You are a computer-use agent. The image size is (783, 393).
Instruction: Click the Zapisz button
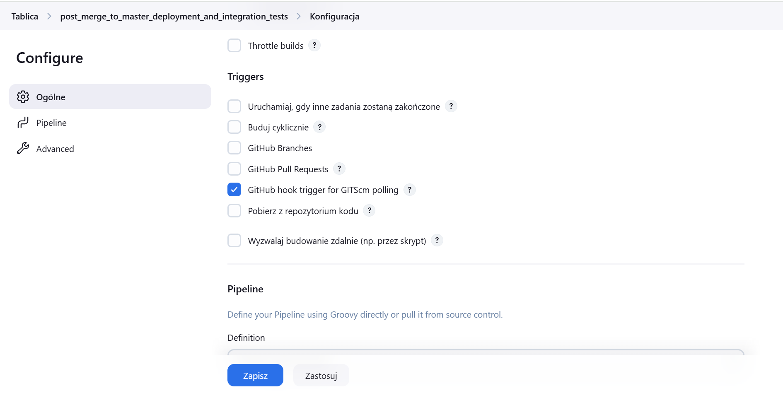[255, 375]
